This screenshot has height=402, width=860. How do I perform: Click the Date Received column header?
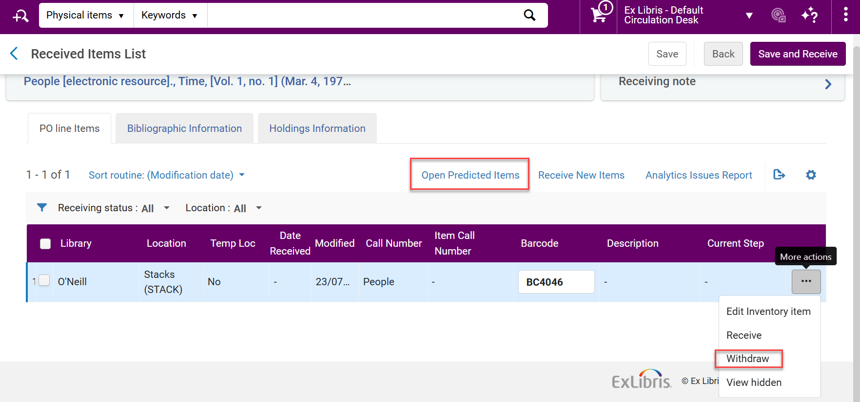[x=290, y=243]
